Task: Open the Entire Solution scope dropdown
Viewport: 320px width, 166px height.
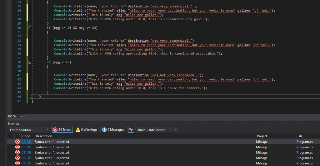Action: 29,130
